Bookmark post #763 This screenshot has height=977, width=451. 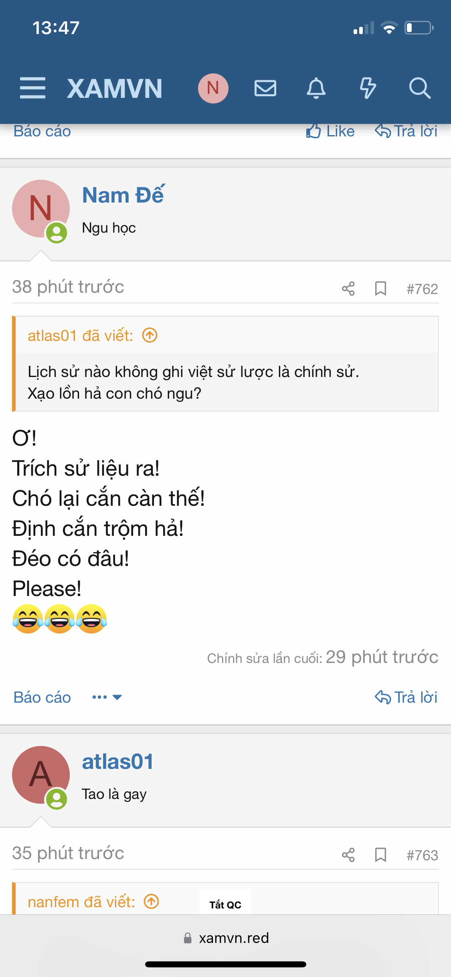380,855
